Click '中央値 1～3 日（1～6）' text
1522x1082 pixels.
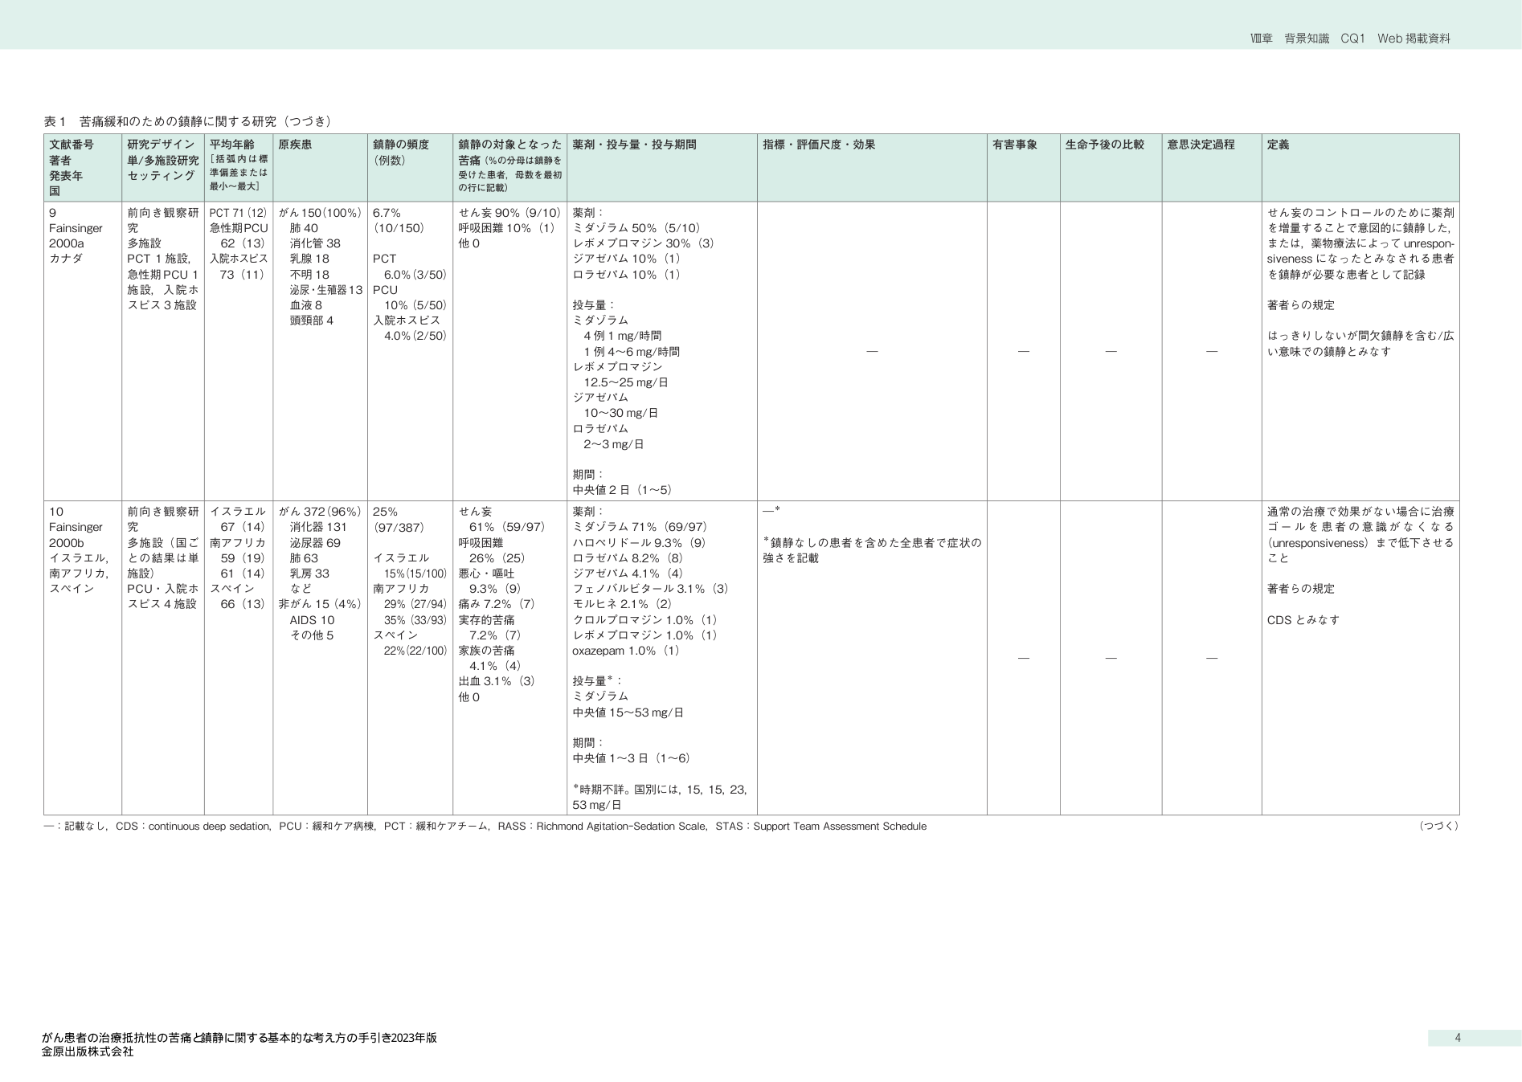tap(632, 758)
